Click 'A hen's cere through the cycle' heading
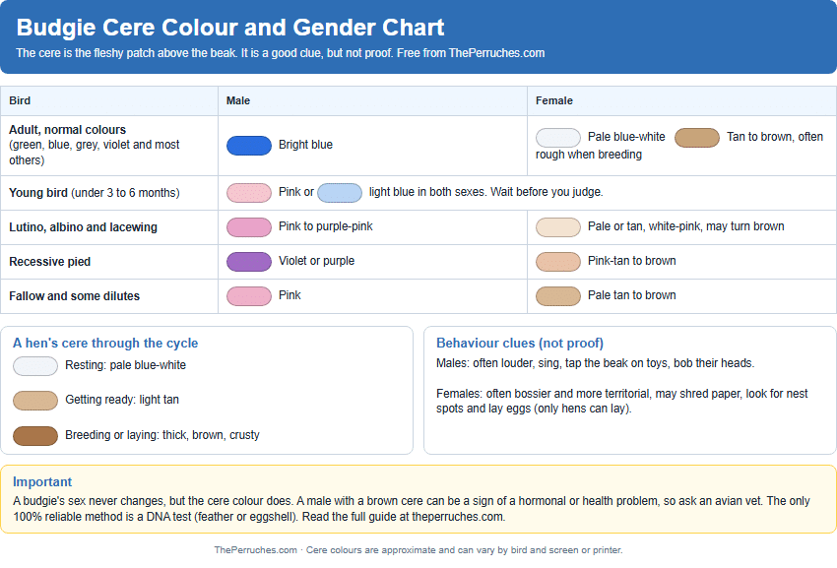This screenshot has height=568, width=837. coord(105,343)
